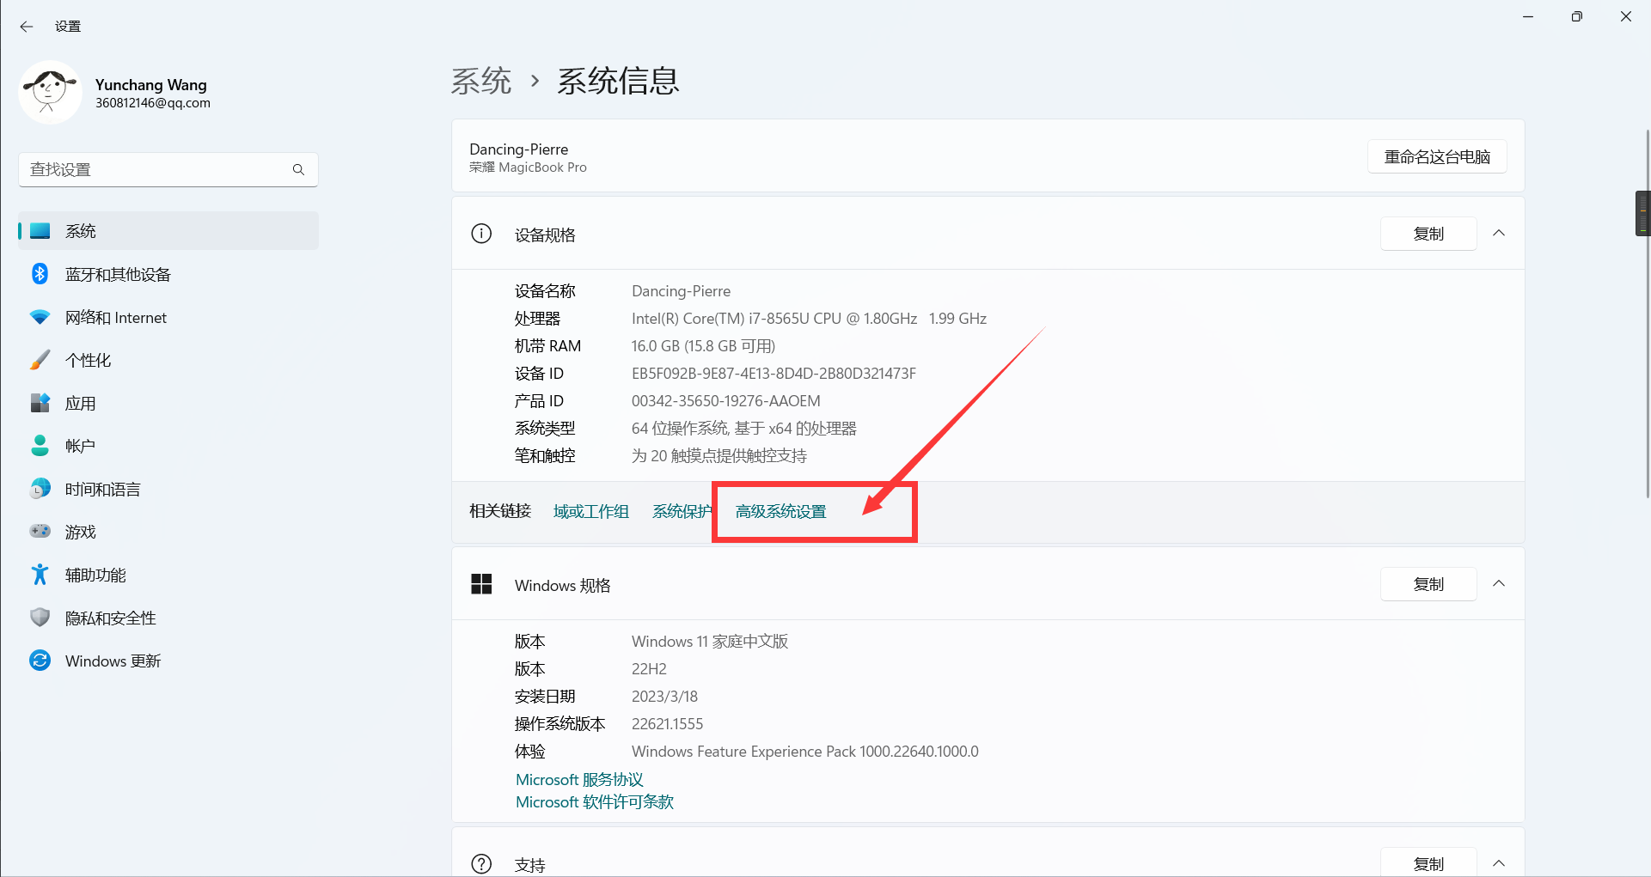The image size is (1651, 877).
Task: Click the user avatar picture
Action: coord(50,92)
